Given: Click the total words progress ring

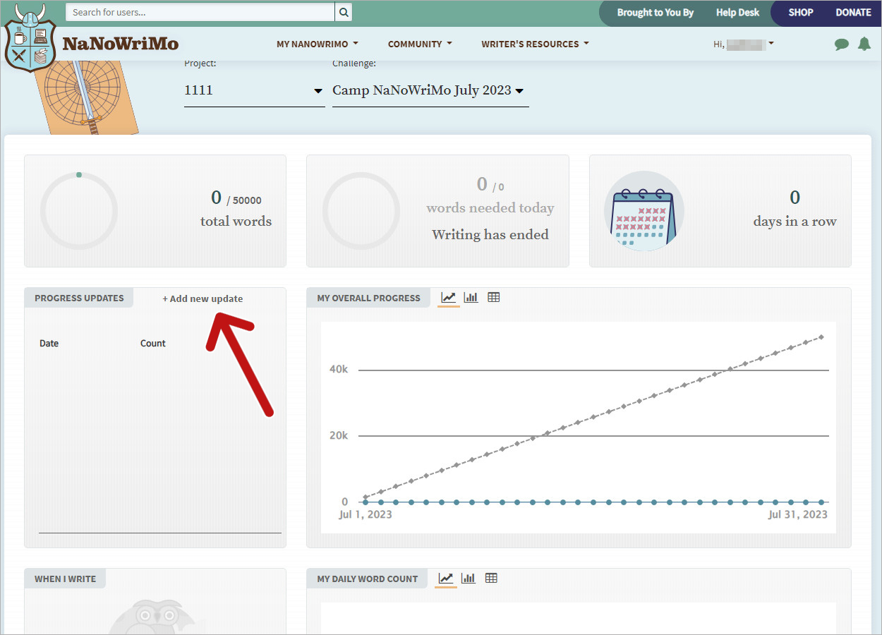Looking at the screenshot, I should (x=79, y=210).
